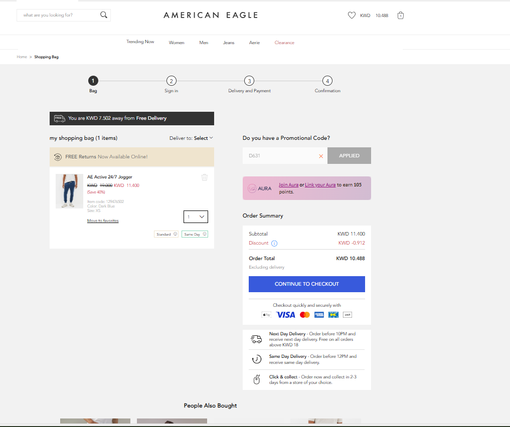
Task: Click the Join Aura link
Action: 288,185
